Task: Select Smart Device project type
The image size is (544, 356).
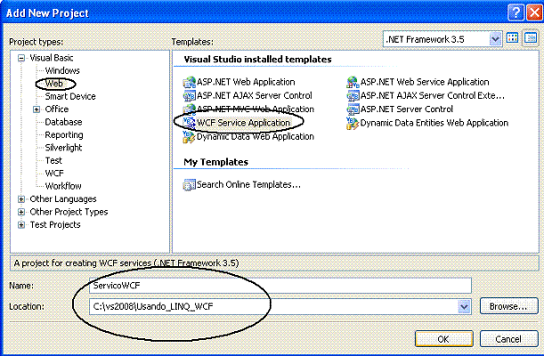Action: point(70,96)
